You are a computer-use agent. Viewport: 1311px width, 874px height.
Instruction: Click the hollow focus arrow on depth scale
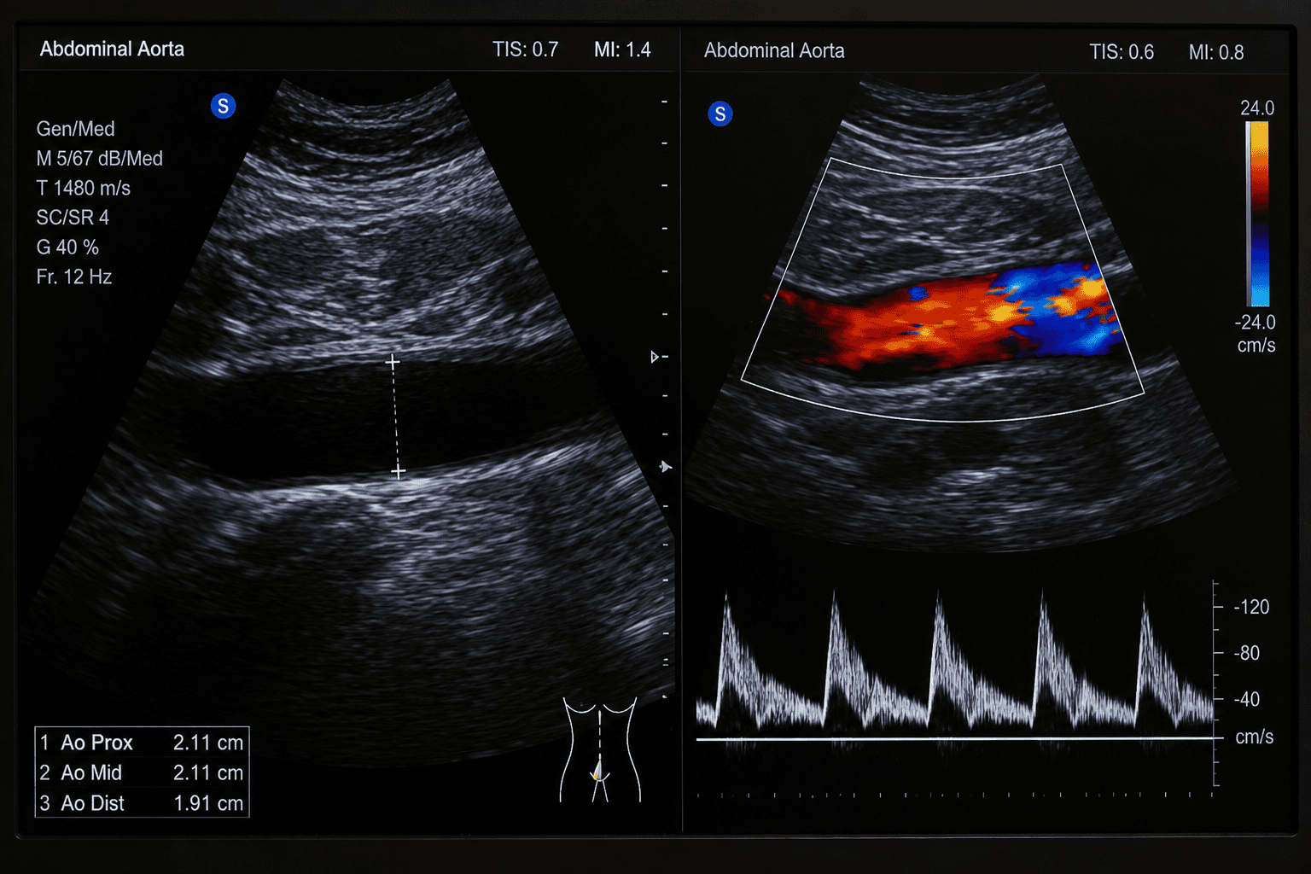coord(655,357)
